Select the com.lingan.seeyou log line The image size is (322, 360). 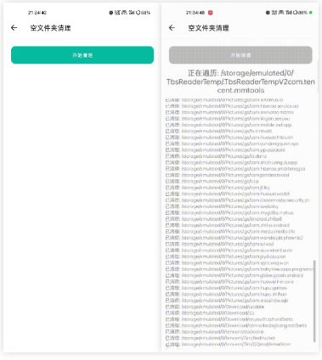[228, 119]
